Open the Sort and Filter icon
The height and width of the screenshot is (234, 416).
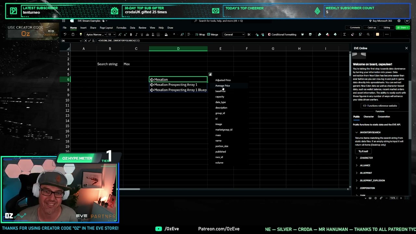[x=360, y=34]
